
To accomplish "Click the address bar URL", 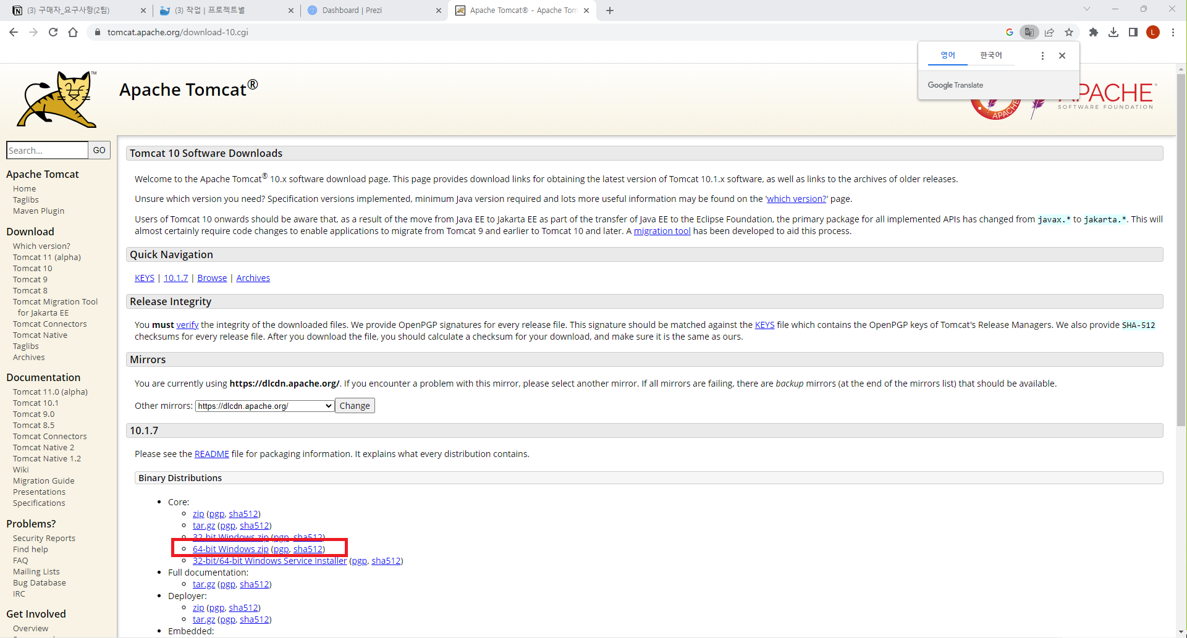I will (x=178, y=32).
